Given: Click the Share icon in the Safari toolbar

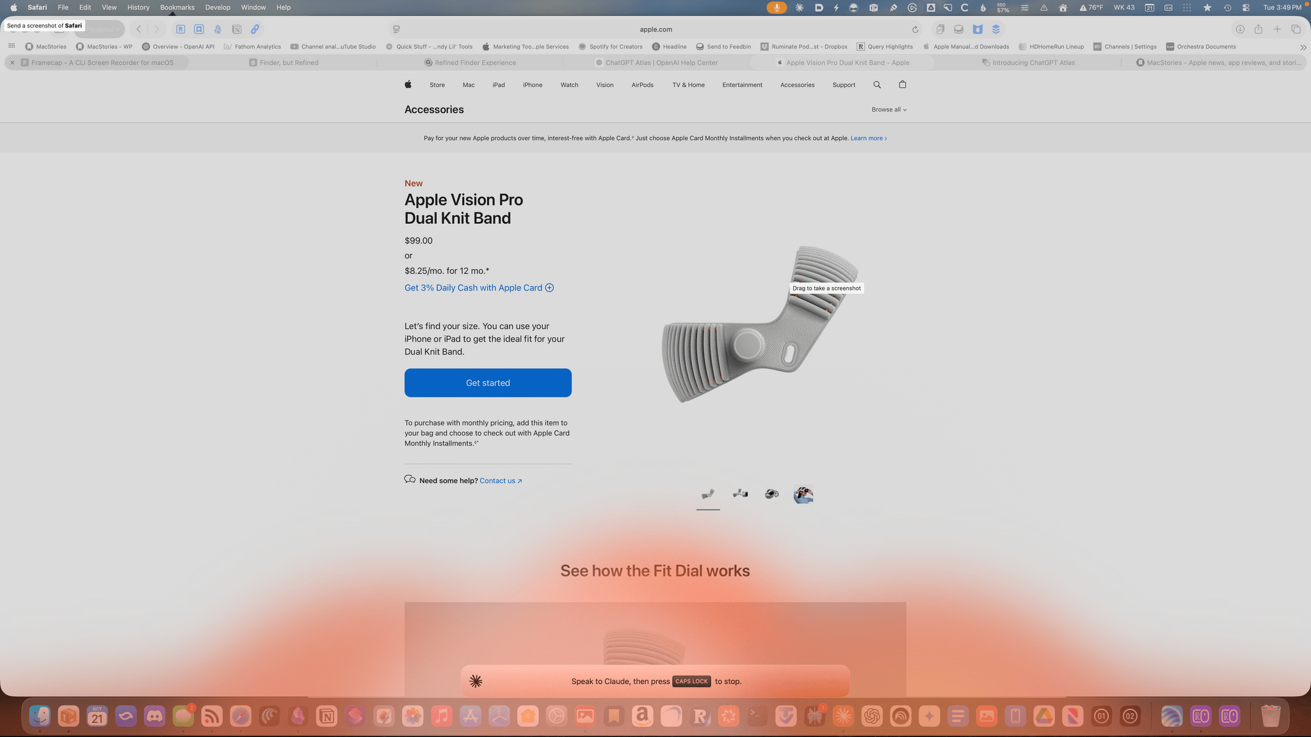Looking at the screenshot, I should (x=1259, y=29).
